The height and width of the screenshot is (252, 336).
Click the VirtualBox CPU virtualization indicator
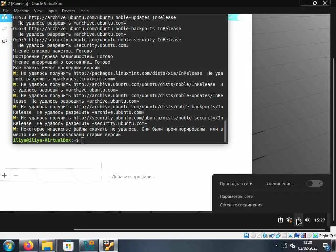pyautogui.click(x=303, y=236)
